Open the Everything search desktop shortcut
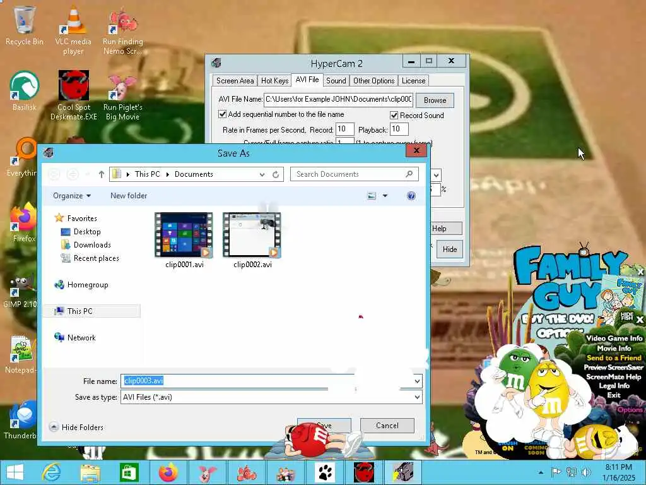Image resolution: width=646 pixels, height=485 pixels. 23,157
